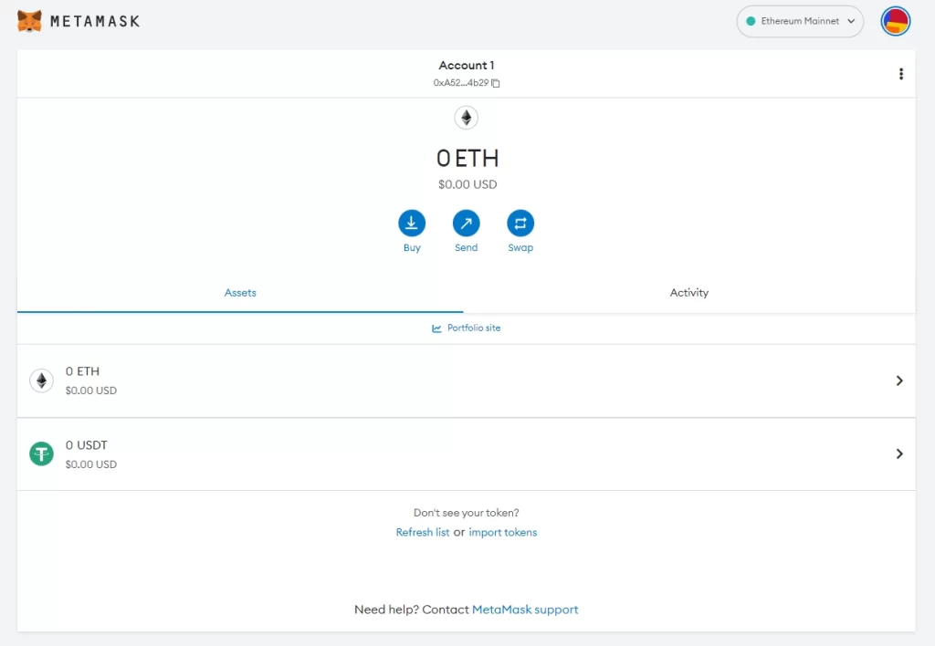This screenshot has height=646, width=935.
Task: Click the chart icon beside Portfolio site
Action: click(436, 328)
